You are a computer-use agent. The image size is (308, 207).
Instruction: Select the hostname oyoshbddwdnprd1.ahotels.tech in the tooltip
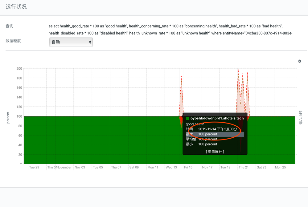click(217, 118)
